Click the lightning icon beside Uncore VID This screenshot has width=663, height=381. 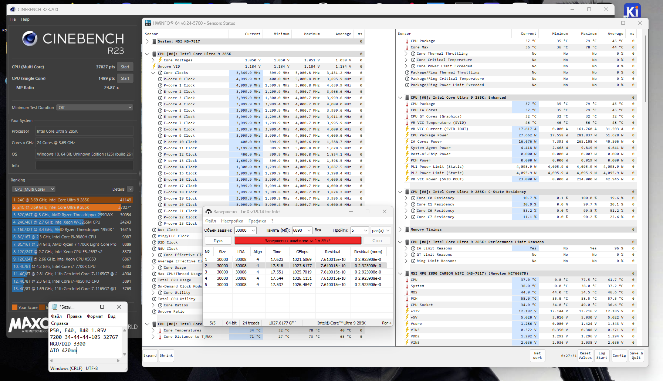(x=154, y=66)
